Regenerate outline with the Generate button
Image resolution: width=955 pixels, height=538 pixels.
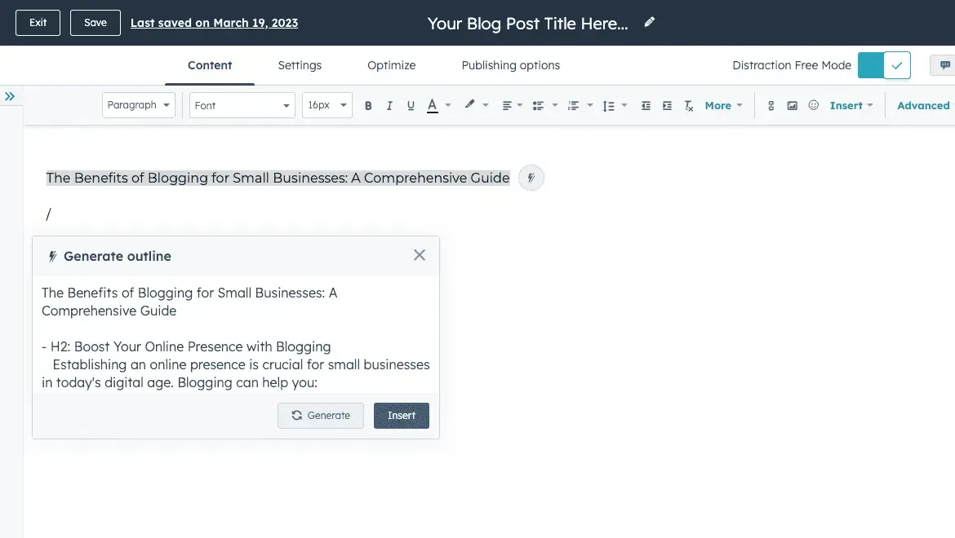[x=321, y=416]
